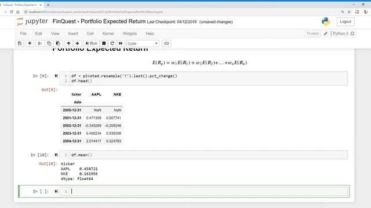Select the 2001-12-31 row label
This screenshot has height=208, width=371.
tap(72, 118)
